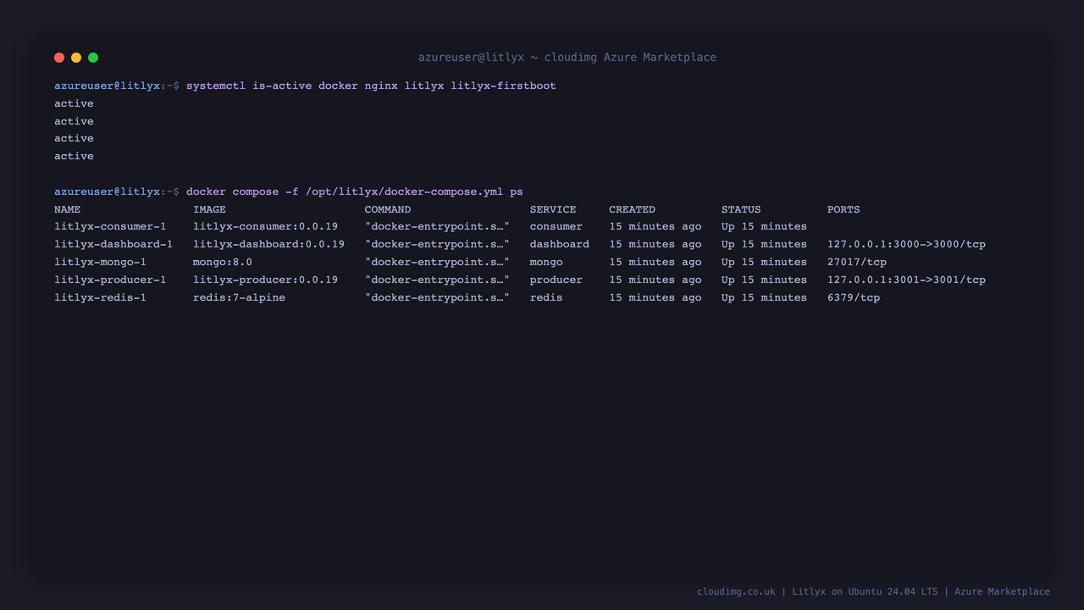1084x610 pixels.
Task: Click 'Up 15 minutes' status in the litlyx-consumer-1 row
Action: [764, 226]
